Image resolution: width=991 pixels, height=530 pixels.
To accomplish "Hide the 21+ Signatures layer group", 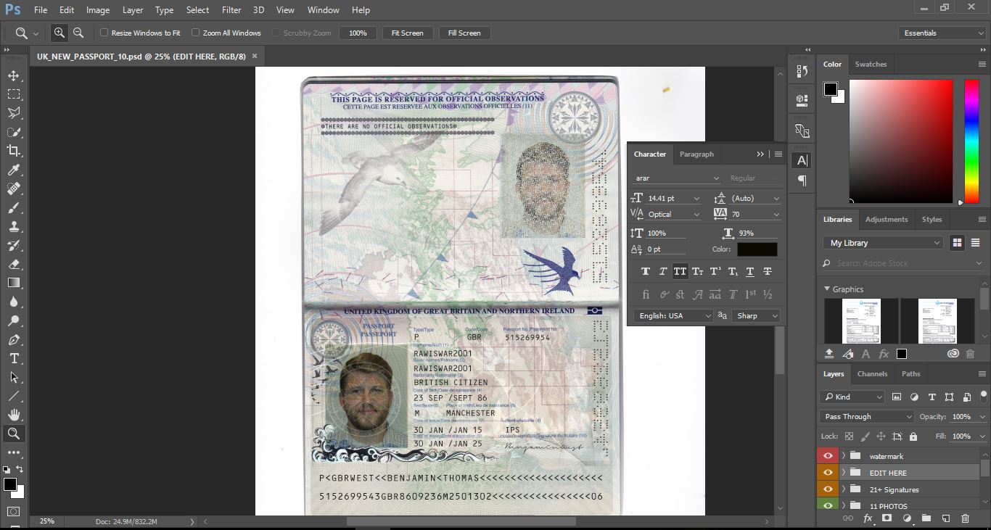I will tap(827, 489).
